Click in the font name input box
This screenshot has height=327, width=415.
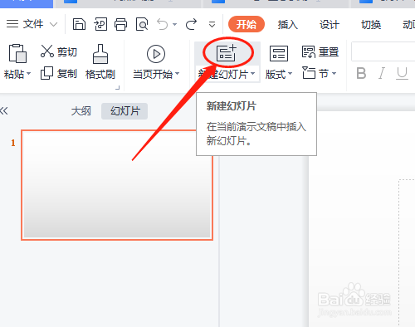[383, 51]
